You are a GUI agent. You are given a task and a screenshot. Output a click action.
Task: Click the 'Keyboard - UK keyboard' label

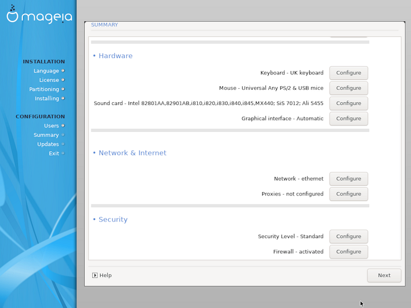(292, 73)
